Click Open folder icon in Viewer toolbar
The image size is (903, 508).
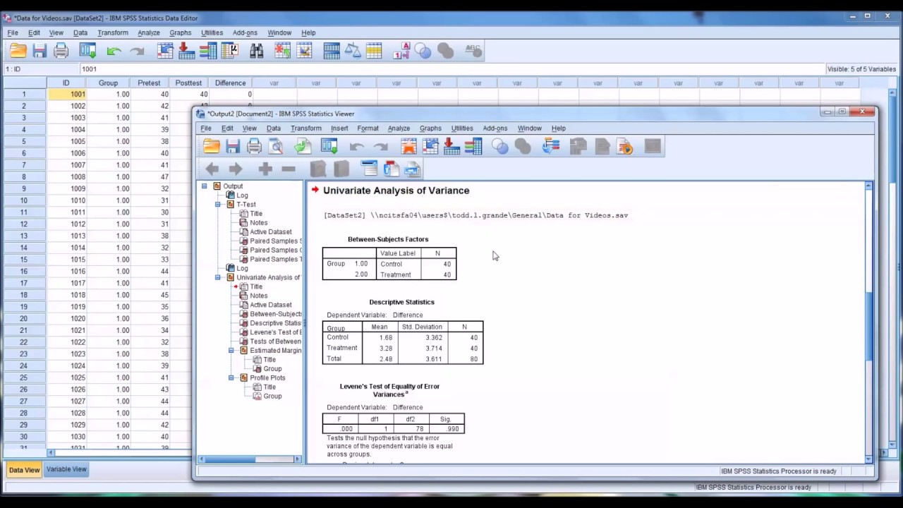click(x=211, y=146)
